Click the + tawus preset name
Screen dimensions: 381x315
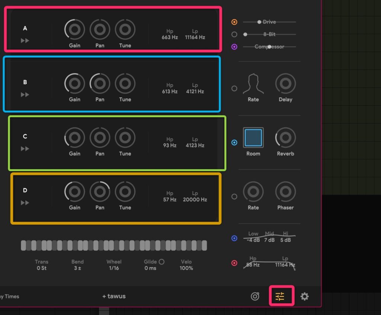pyautogui.click(x=114, y=296)
